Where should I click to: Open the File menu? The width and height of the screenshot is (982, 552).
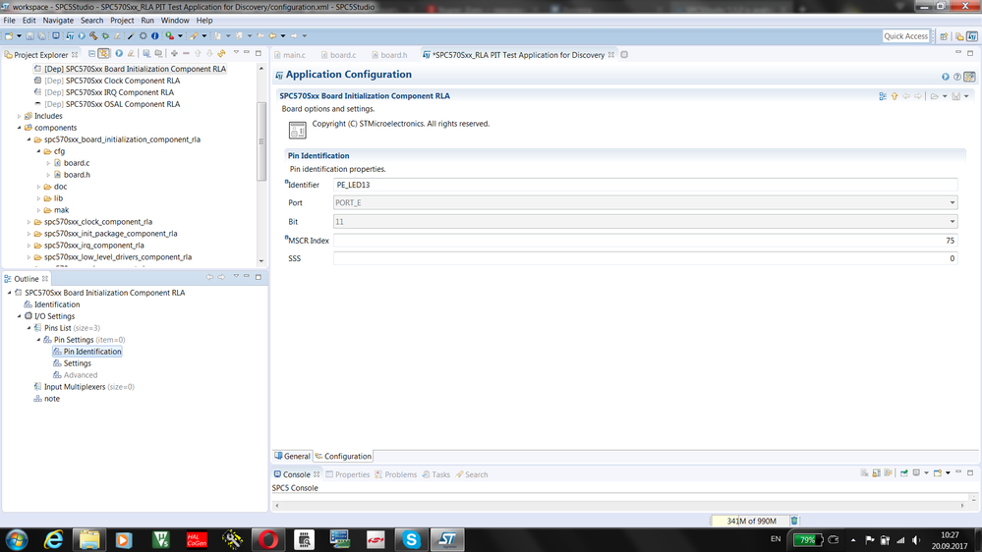[x=10, y=20]
